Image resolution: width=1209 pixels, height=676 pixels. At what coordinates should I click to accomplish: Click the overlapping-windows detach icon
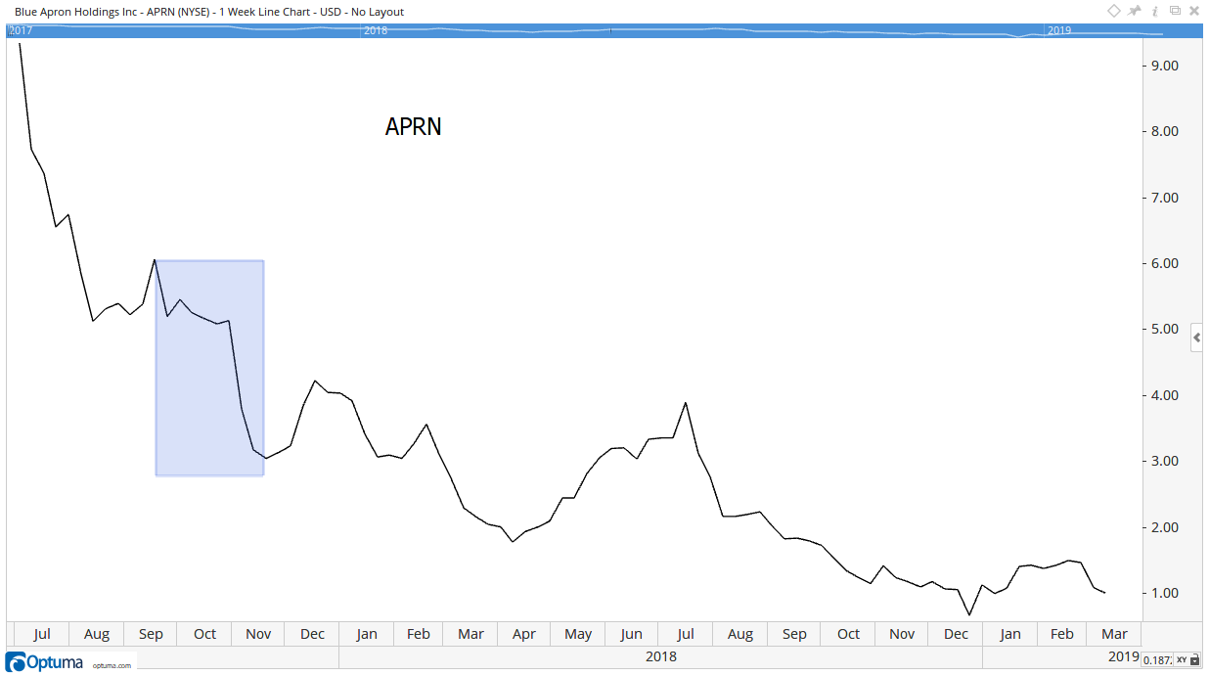1175,11
